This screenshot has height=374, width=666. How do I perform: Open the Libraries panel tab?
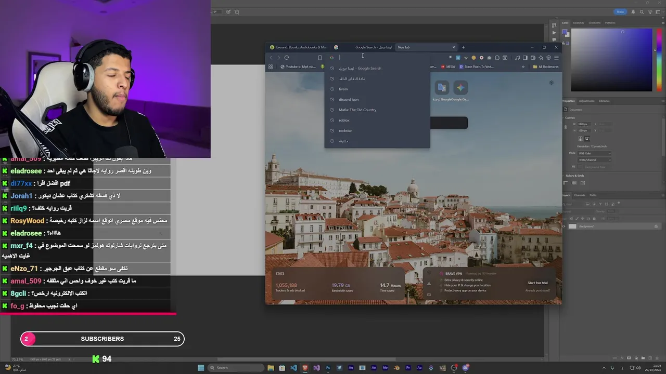[x=604, y=101]
